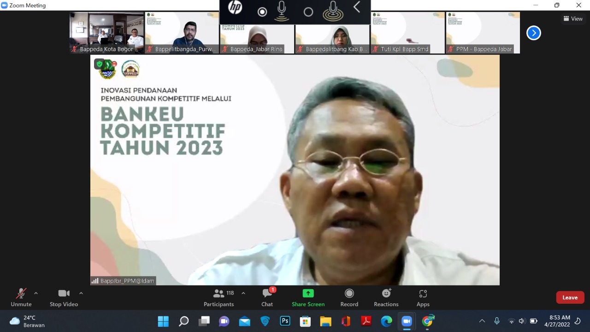Open Photoshop from the taskbar
This screenshot has height=332, width=590.
coord(285,321)
